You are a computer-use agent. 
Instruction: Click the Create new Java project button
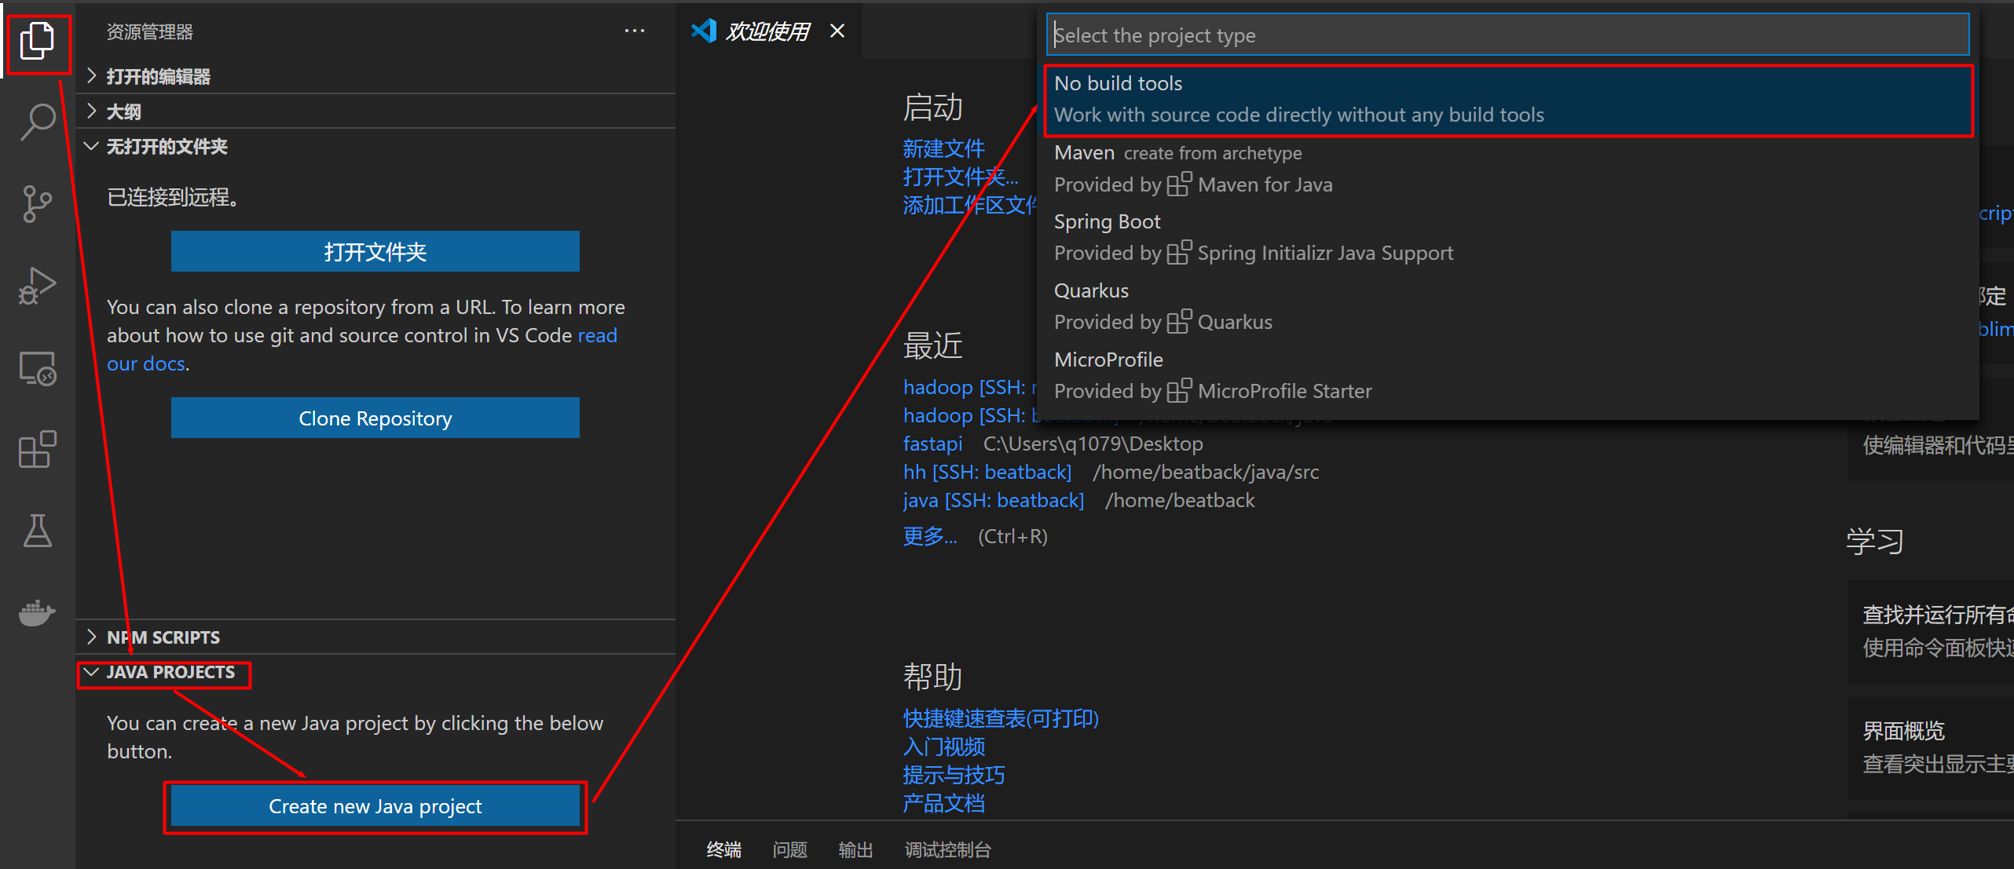(x=375, y=805)
